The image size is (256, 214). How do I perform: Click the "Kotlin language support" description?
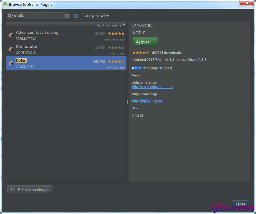click(x=152, y=68)
